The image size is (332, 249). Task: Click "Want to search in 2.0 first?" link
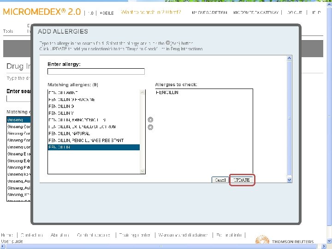151,12
